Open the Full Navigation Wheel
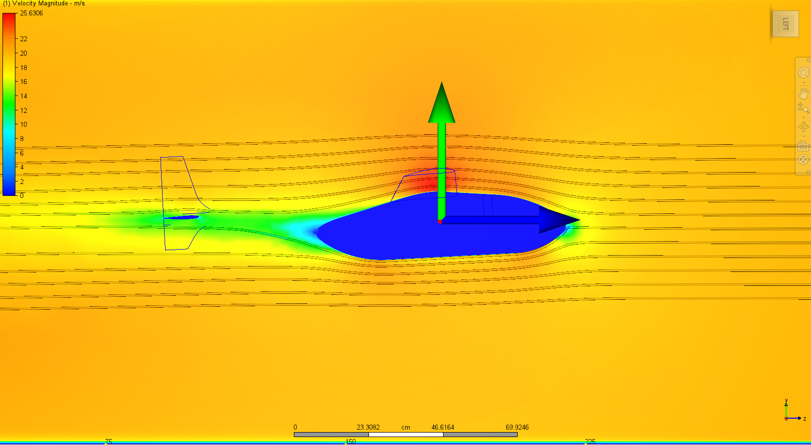 click(803, 73)
